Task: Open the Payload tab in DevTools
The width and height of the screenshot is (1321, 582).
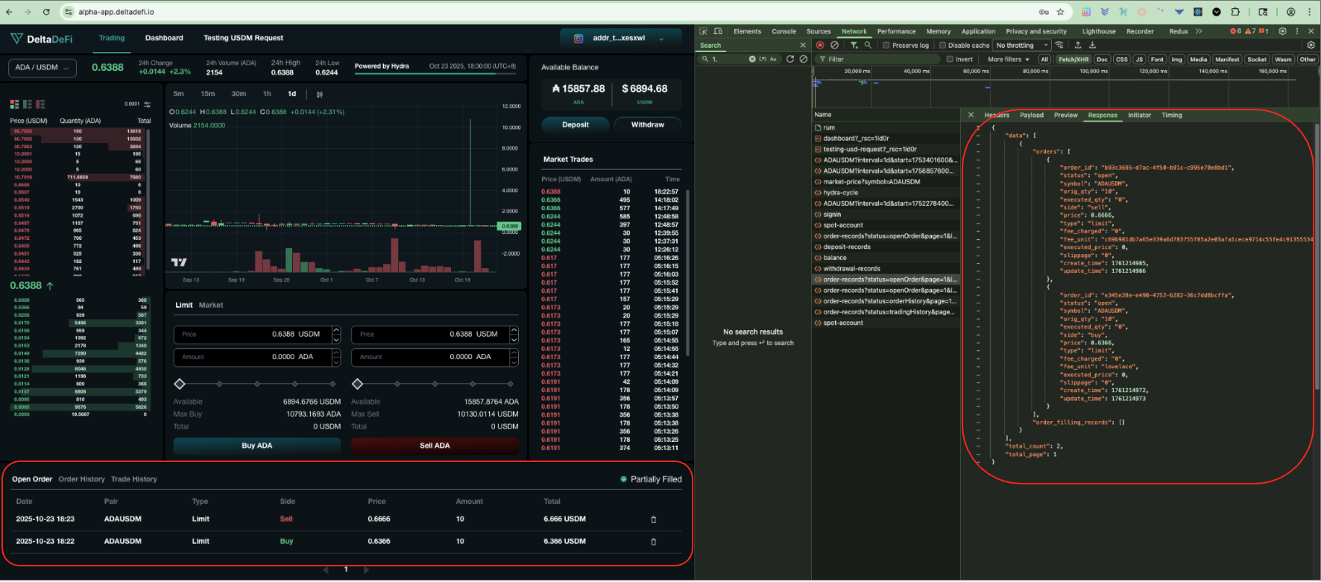Action: click(x=1031, y=116)
